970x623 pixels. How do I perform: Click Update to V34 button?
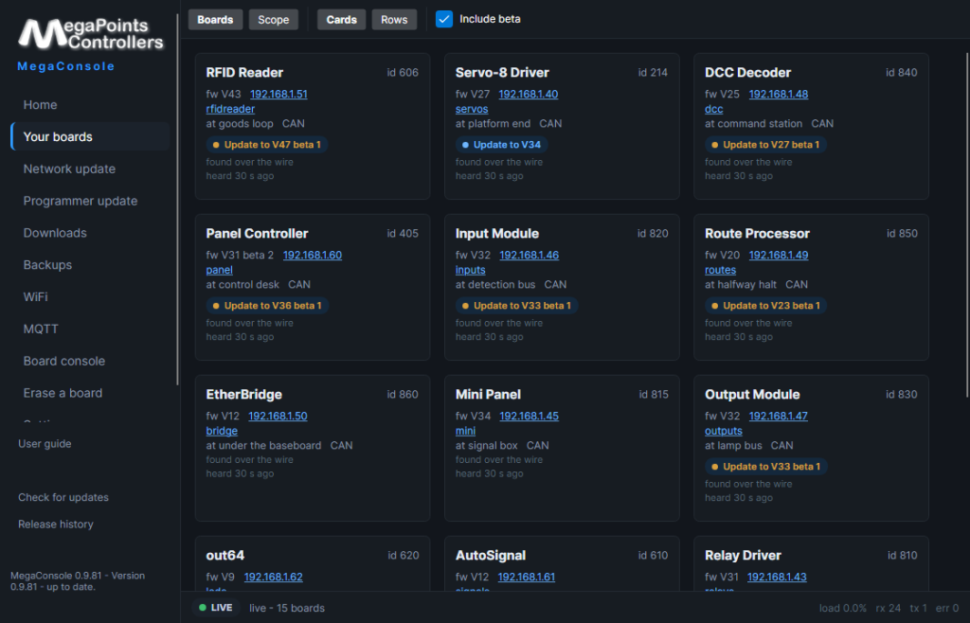(502, 145)
